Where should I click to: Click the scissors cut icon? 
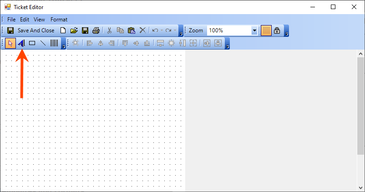coord(109,30)
